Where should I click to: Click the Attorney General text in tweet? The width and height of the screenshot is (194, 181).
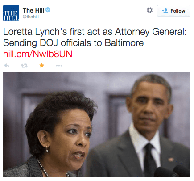(151, 32)
